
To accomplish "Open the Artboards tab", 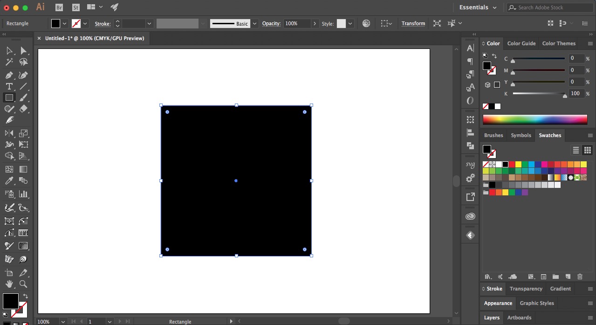I will pos(519,318).
